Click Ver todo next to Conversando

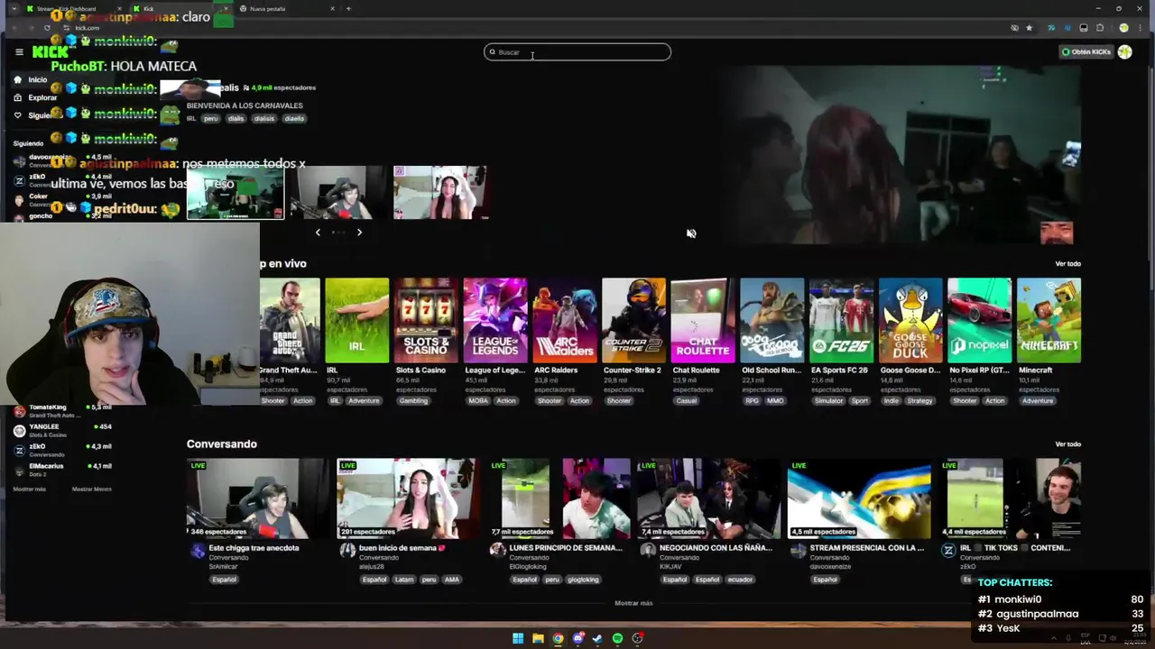(x=1067, y=444)
